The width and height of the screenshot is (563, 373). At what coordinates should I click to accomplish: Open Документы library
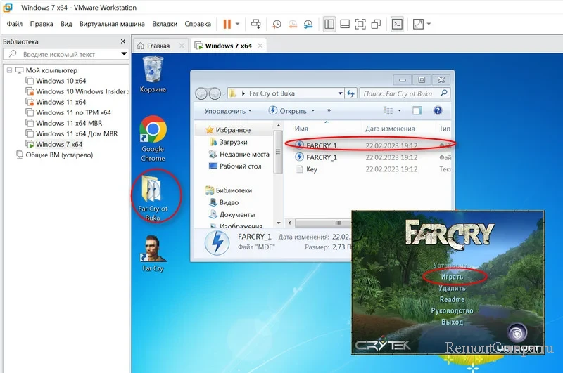[232, 215]
